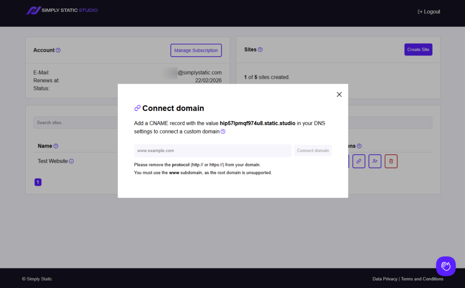Open the custom domain help icon in dialog
Image resolution: width=465 pixels, height=288 pixels.
(223, 132)
